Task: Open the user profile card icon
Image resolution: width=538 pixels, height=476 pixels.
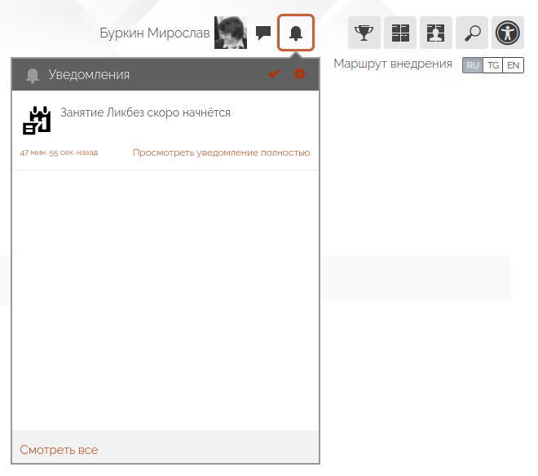Action: pyautogui.click(x=436, y=33)
